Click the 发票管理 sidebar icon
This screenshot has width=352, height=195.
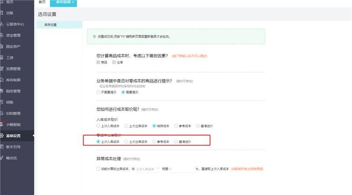(x=2, y=69)
